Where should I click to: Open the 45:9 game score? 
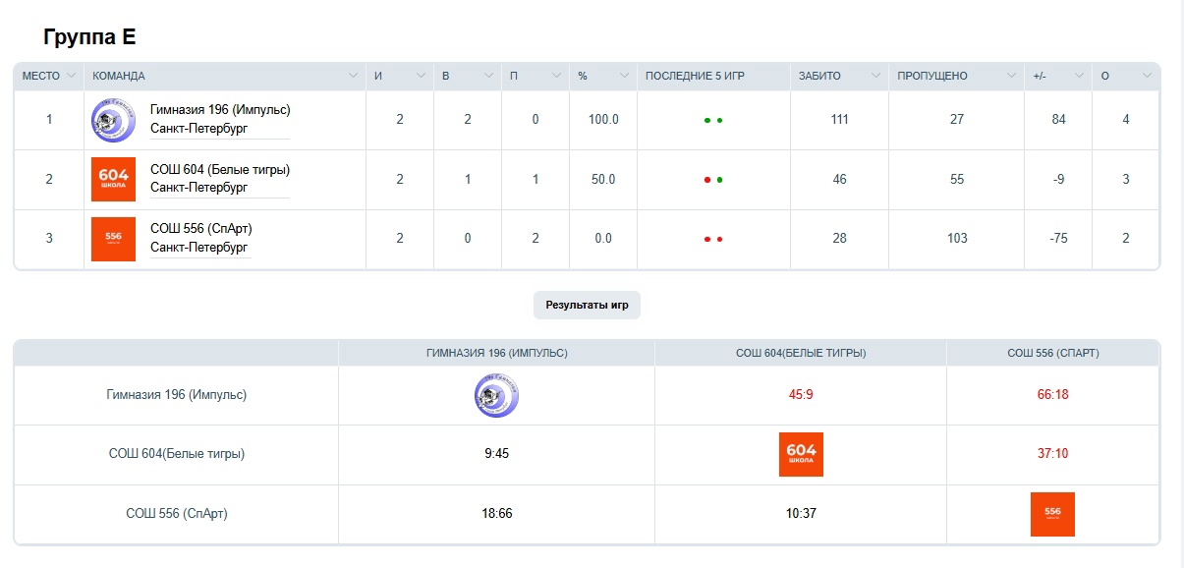pyautogui.click(x=801, y=395)
